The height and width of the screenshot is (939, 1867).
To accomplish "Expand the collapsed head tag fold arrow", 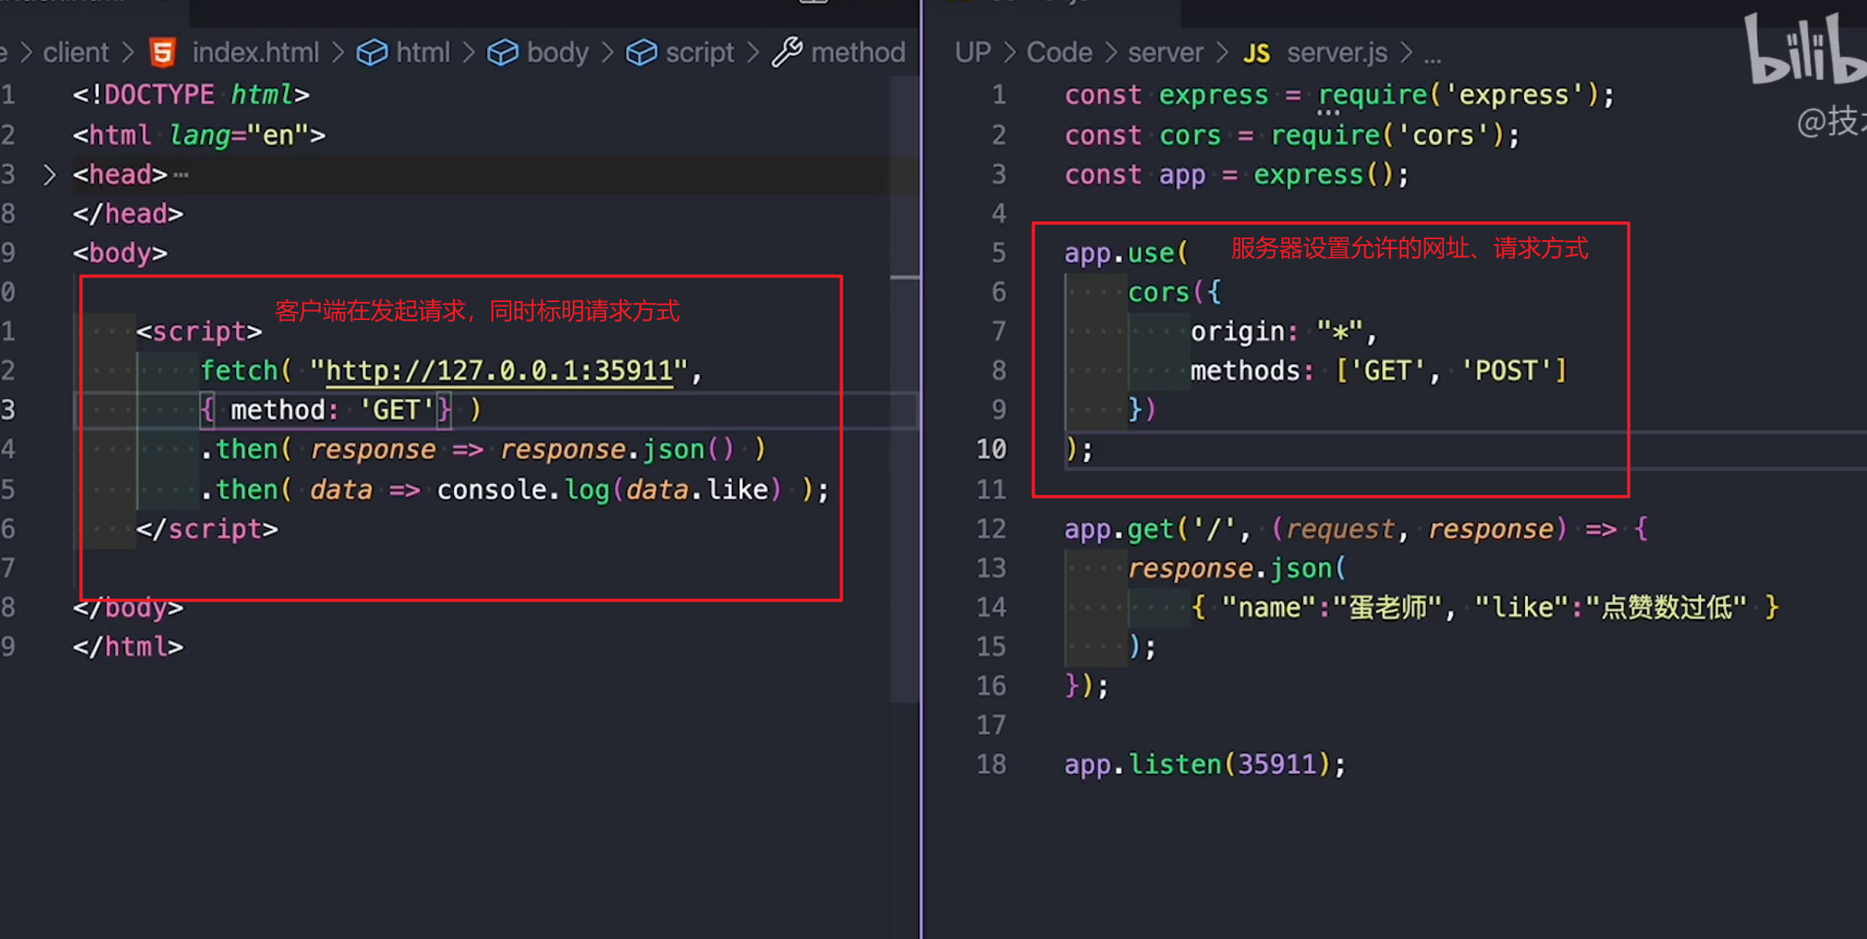I will [49, 175].
